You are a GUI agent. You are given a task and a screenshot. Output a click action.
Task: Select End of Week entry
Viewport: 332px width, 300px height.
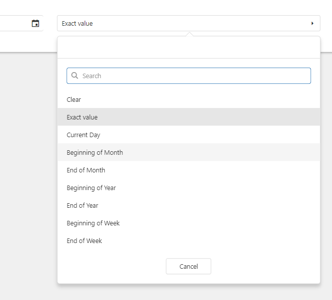(x=188, y=241)
